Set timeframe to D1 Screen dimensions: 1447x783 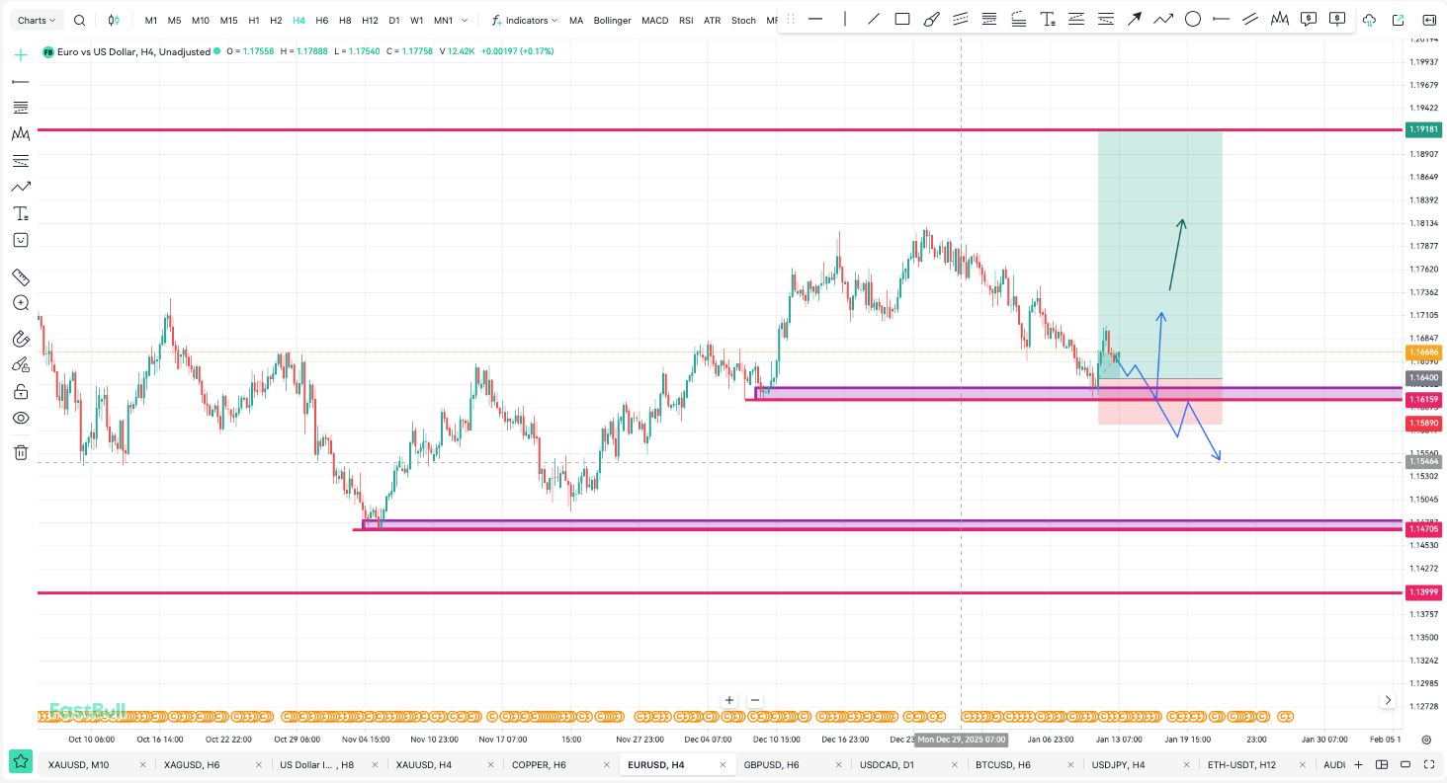[x=394, y=20]
